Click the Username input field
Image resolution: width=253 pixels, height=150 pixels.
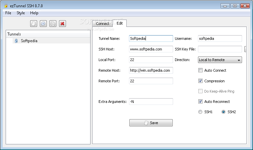coord(220,38)
